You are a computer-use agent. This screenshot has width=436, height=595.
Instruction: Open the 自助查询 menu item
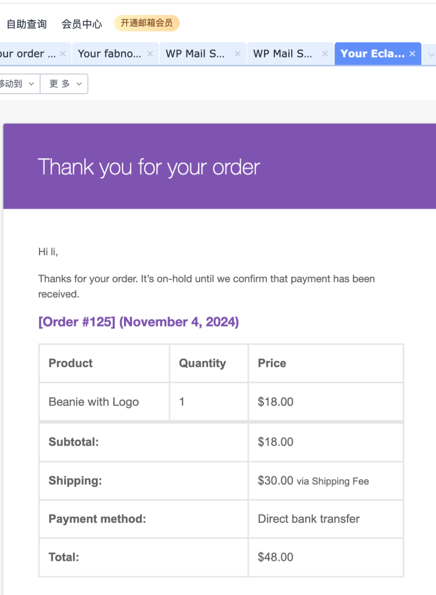pyautogui.click(x=26, y=24)
